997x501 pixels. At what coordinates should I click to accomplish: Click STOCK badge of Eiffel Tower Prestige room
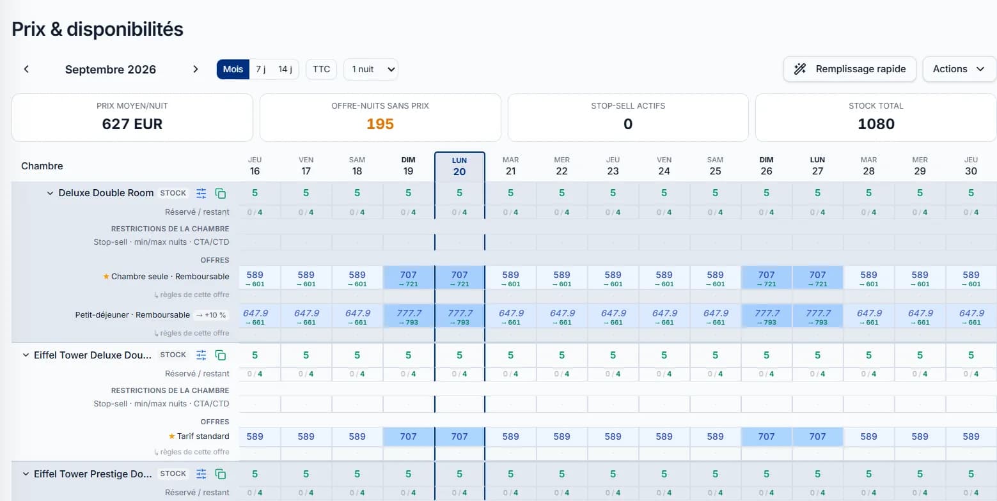pos(173,474)
